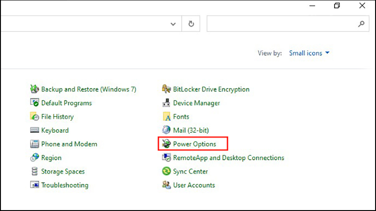376x211 pixels.
Task: Open the View by Small icons dropdown
Action: (x=309, y=53)
